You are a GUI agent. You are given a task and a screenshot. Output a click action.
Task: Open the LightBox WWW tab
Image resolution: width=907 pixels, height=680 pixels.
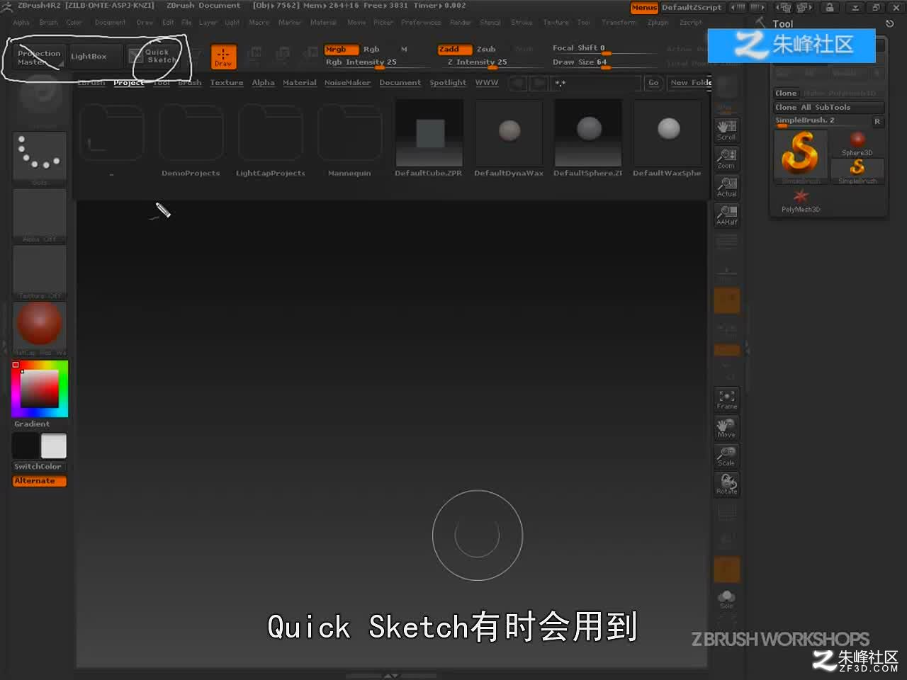click(x=487, y=83)
